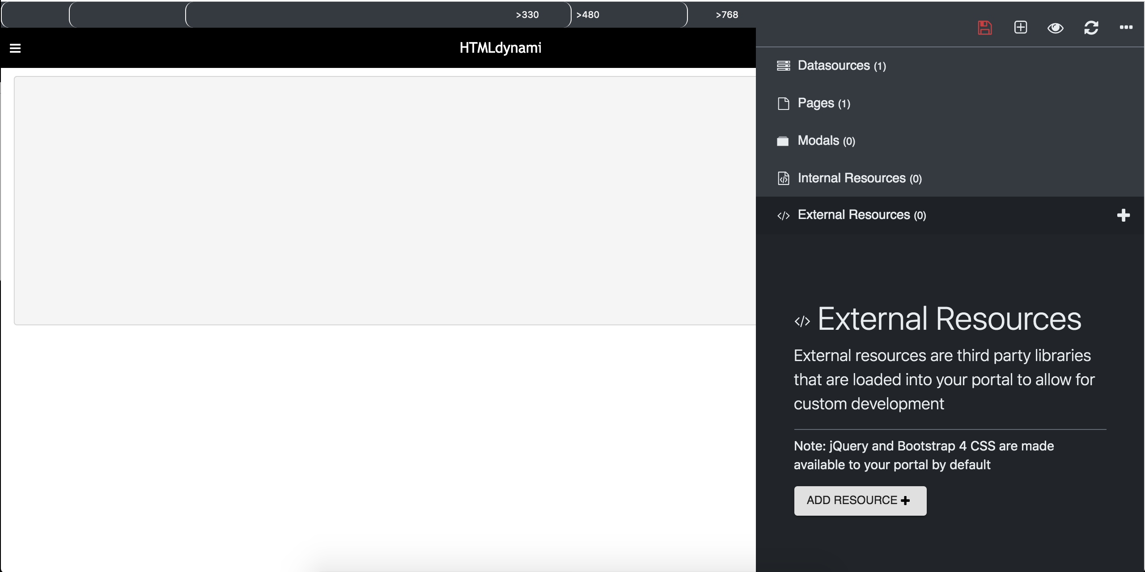
Task: Click the empty gray content panel
Action: point(385,200)
